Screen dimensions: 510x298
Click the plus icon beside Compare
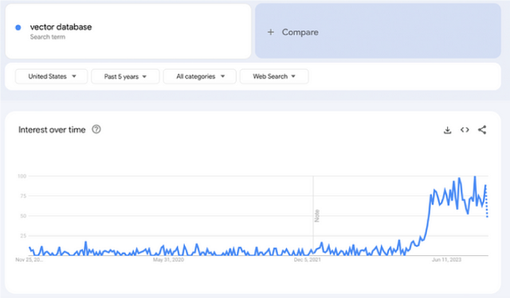(x=271, y=32)
